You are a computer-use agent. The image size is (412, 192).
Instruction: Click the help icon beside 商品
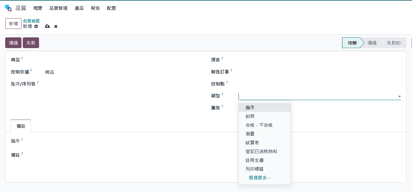coord(22,58)
